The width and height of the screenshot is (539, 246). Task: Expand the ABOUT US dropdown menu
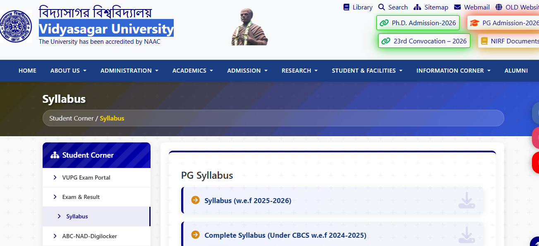coord(68,71)
